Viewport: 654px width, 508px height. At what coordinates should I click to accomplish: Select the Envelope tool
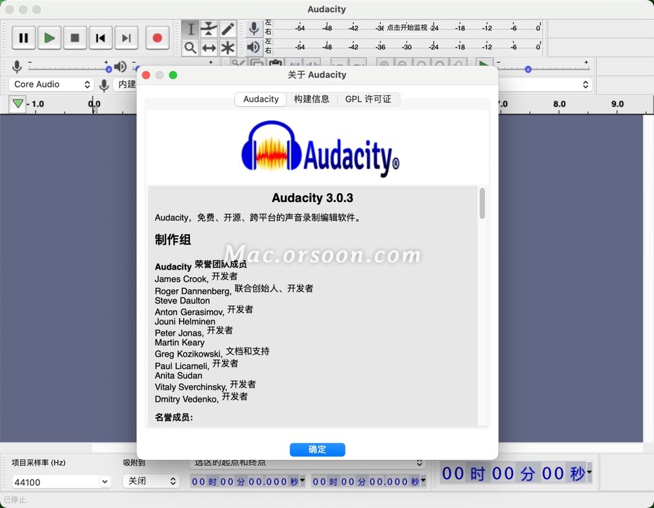click(208, 28)
